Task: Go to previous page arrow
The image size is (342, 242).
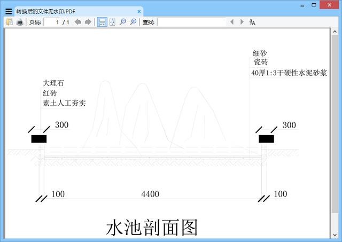Action: click(78, 22)
